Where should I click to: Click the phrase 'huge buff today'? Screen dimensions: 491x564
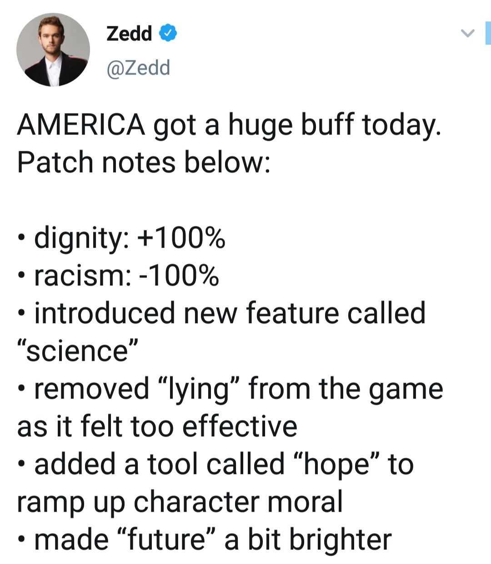335,126
